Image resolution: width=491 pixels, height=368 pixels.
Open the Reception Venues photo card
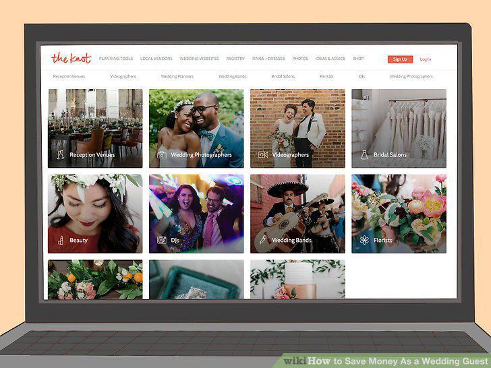(95, 128)
